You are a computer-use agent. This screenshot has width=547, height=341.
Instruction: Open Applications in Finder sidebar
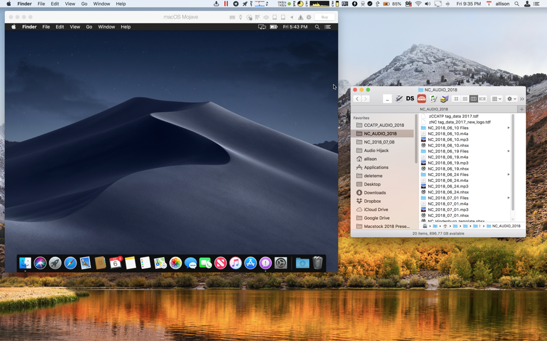pos(376,167)
